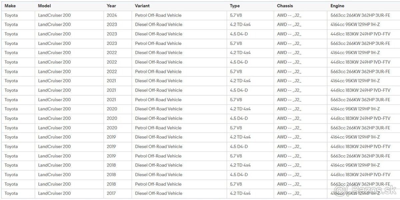Select the 1VD-FTV engine cell for 2020

coord(360,118)
